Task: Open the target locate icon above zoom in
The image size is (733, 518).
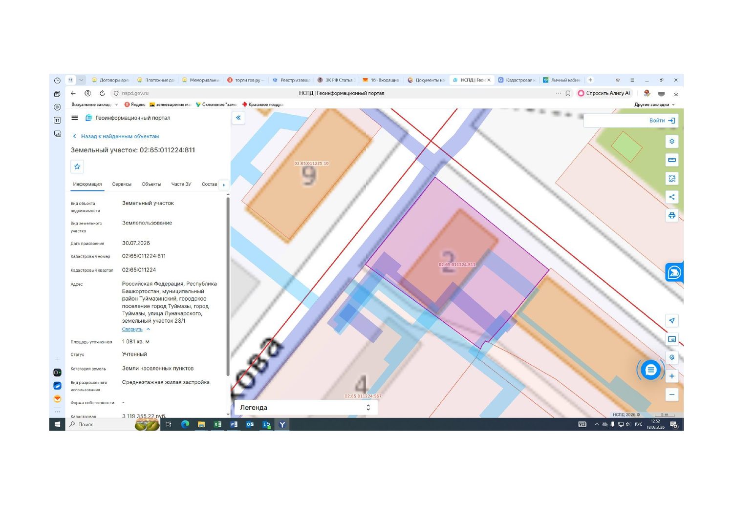Action: [x=672, y=358]
